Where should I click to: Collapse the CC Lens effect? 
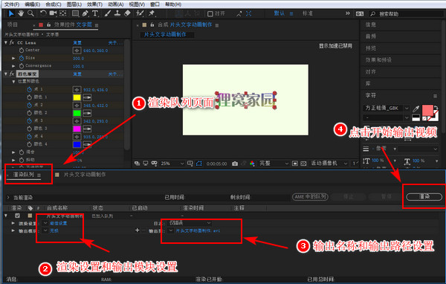(6, 42)
